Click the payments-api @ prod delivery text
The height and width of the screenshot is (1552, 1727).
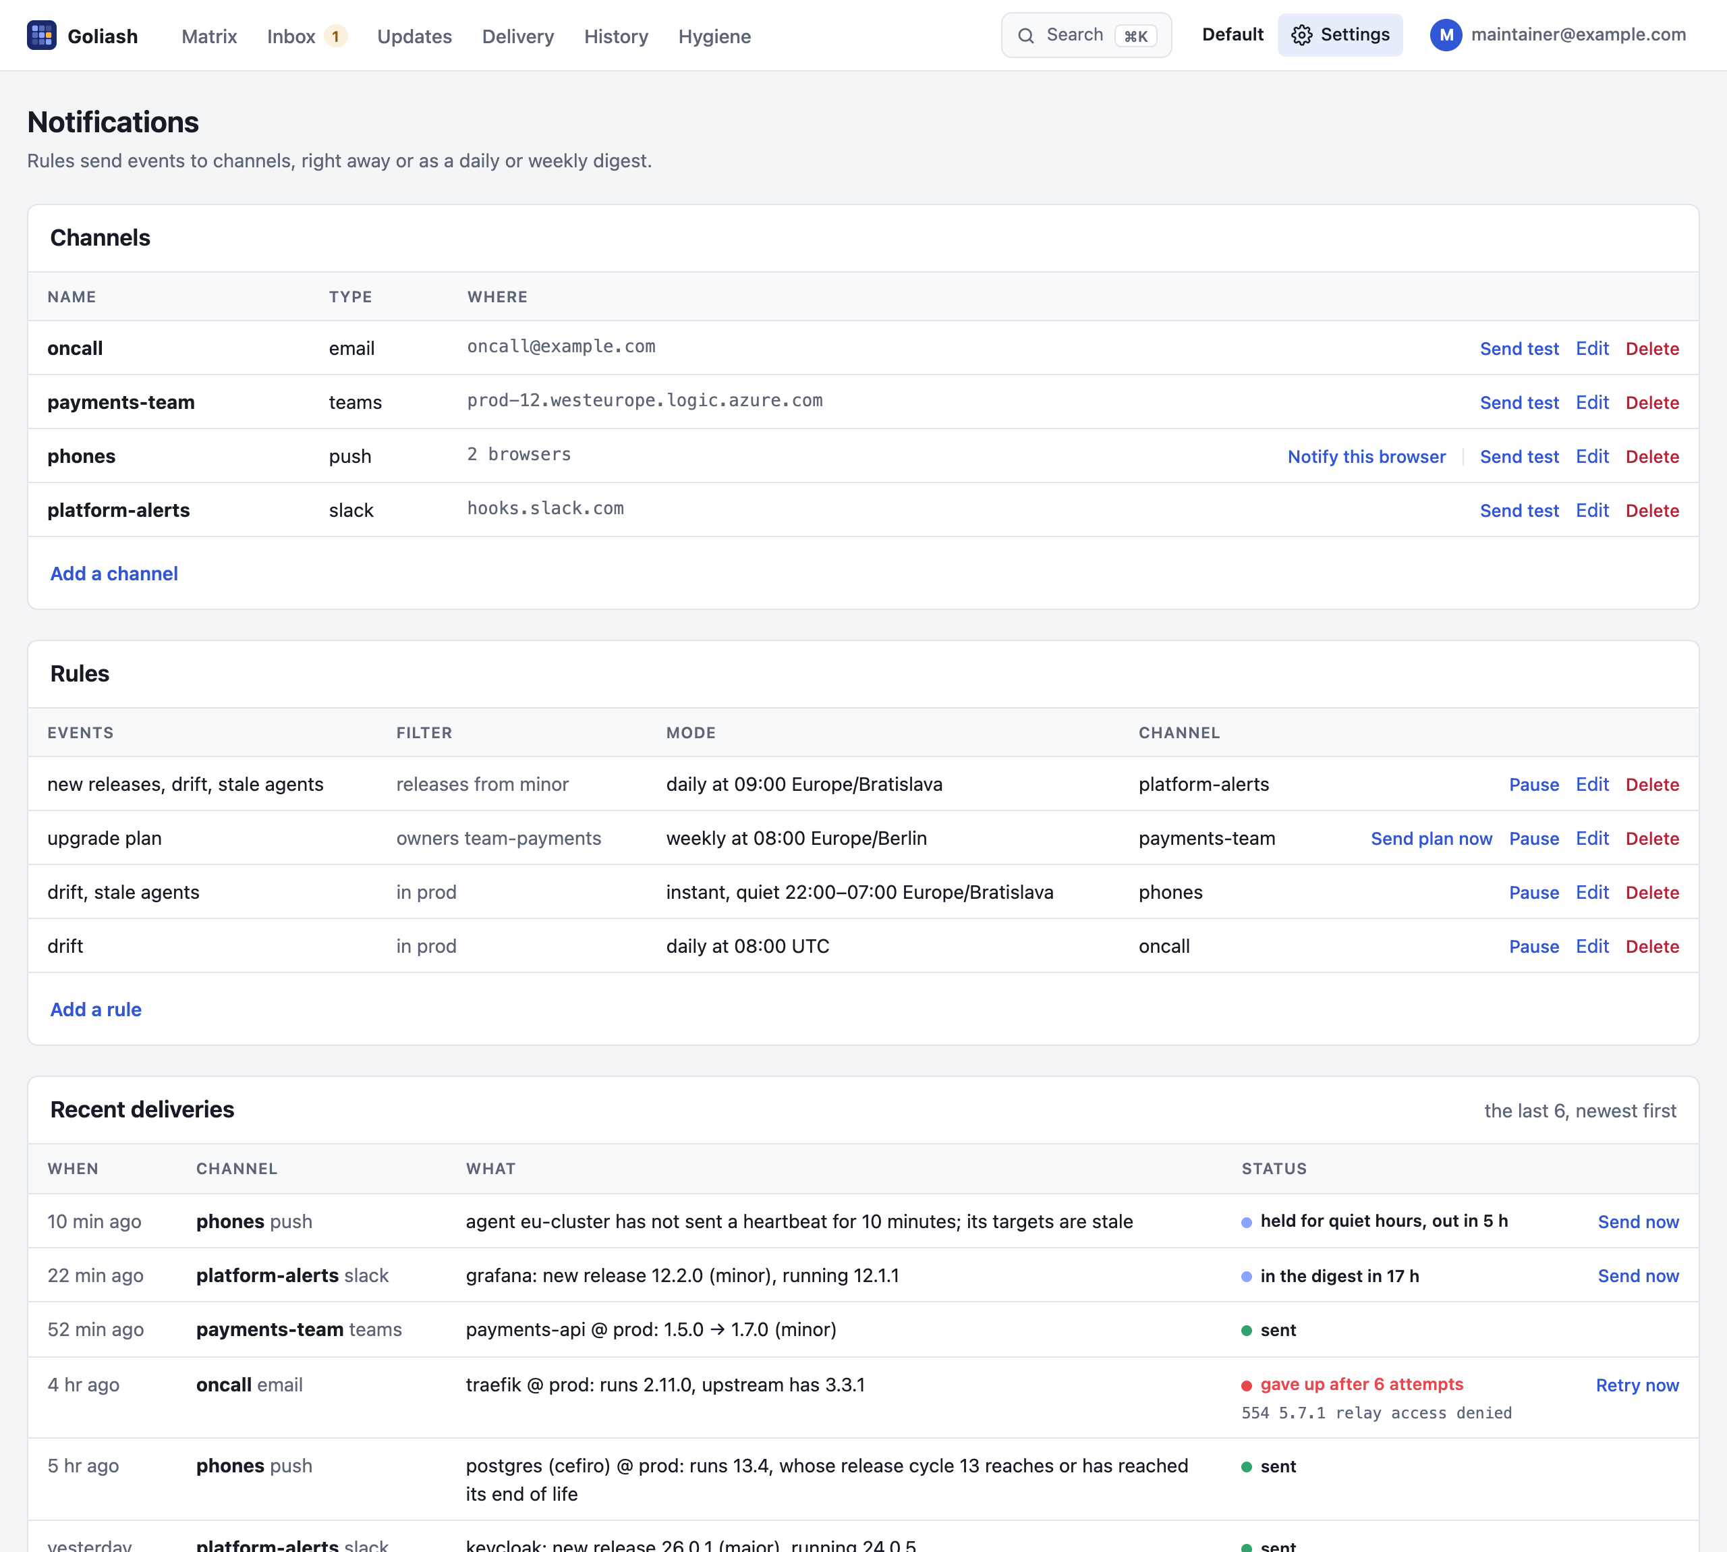[651, 1329]
